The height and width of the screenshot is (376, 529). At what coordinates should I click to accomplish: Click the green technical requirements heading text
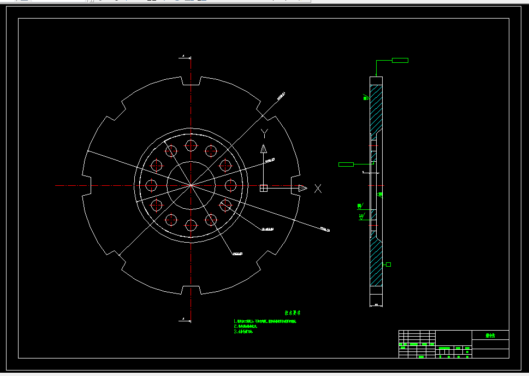coord(293,313)
